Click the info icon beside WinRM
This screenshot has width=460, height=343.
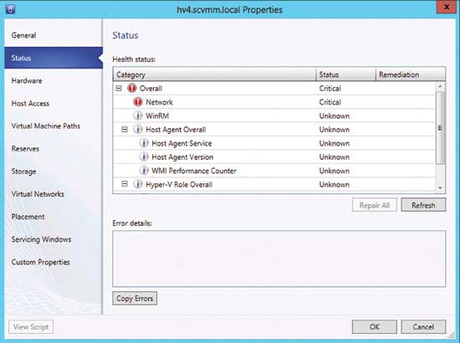pyautogui.click(x=138, y=115)
